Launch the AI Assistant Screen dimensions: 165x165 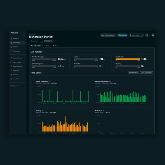122,35
